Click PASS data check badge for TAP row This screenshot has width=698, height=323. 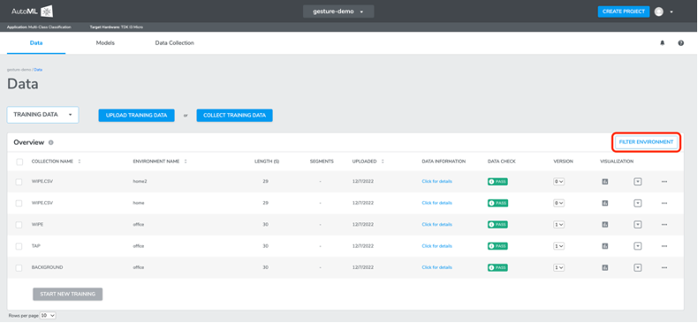pyautogui.click(x=497, y=246)
